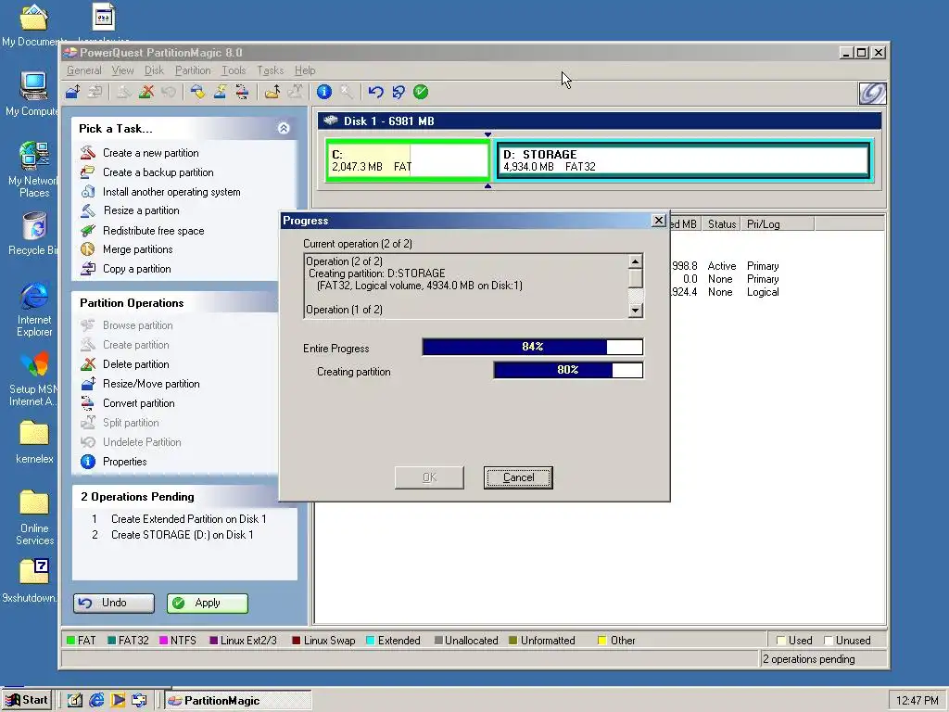Image resolution: width=949 pixels, height=712 pixels.
Task: Open the Tasks menu
Action: coord(270,70)
